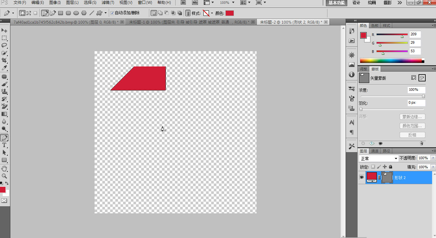This screenshot has width=436, height=238.
Task: Delete the mask with the panel's trash icon
Action: [421, 143]
